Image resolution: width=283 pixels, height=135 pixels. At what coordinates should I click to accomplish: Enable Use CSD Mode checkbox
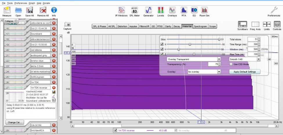pos(231,64)
